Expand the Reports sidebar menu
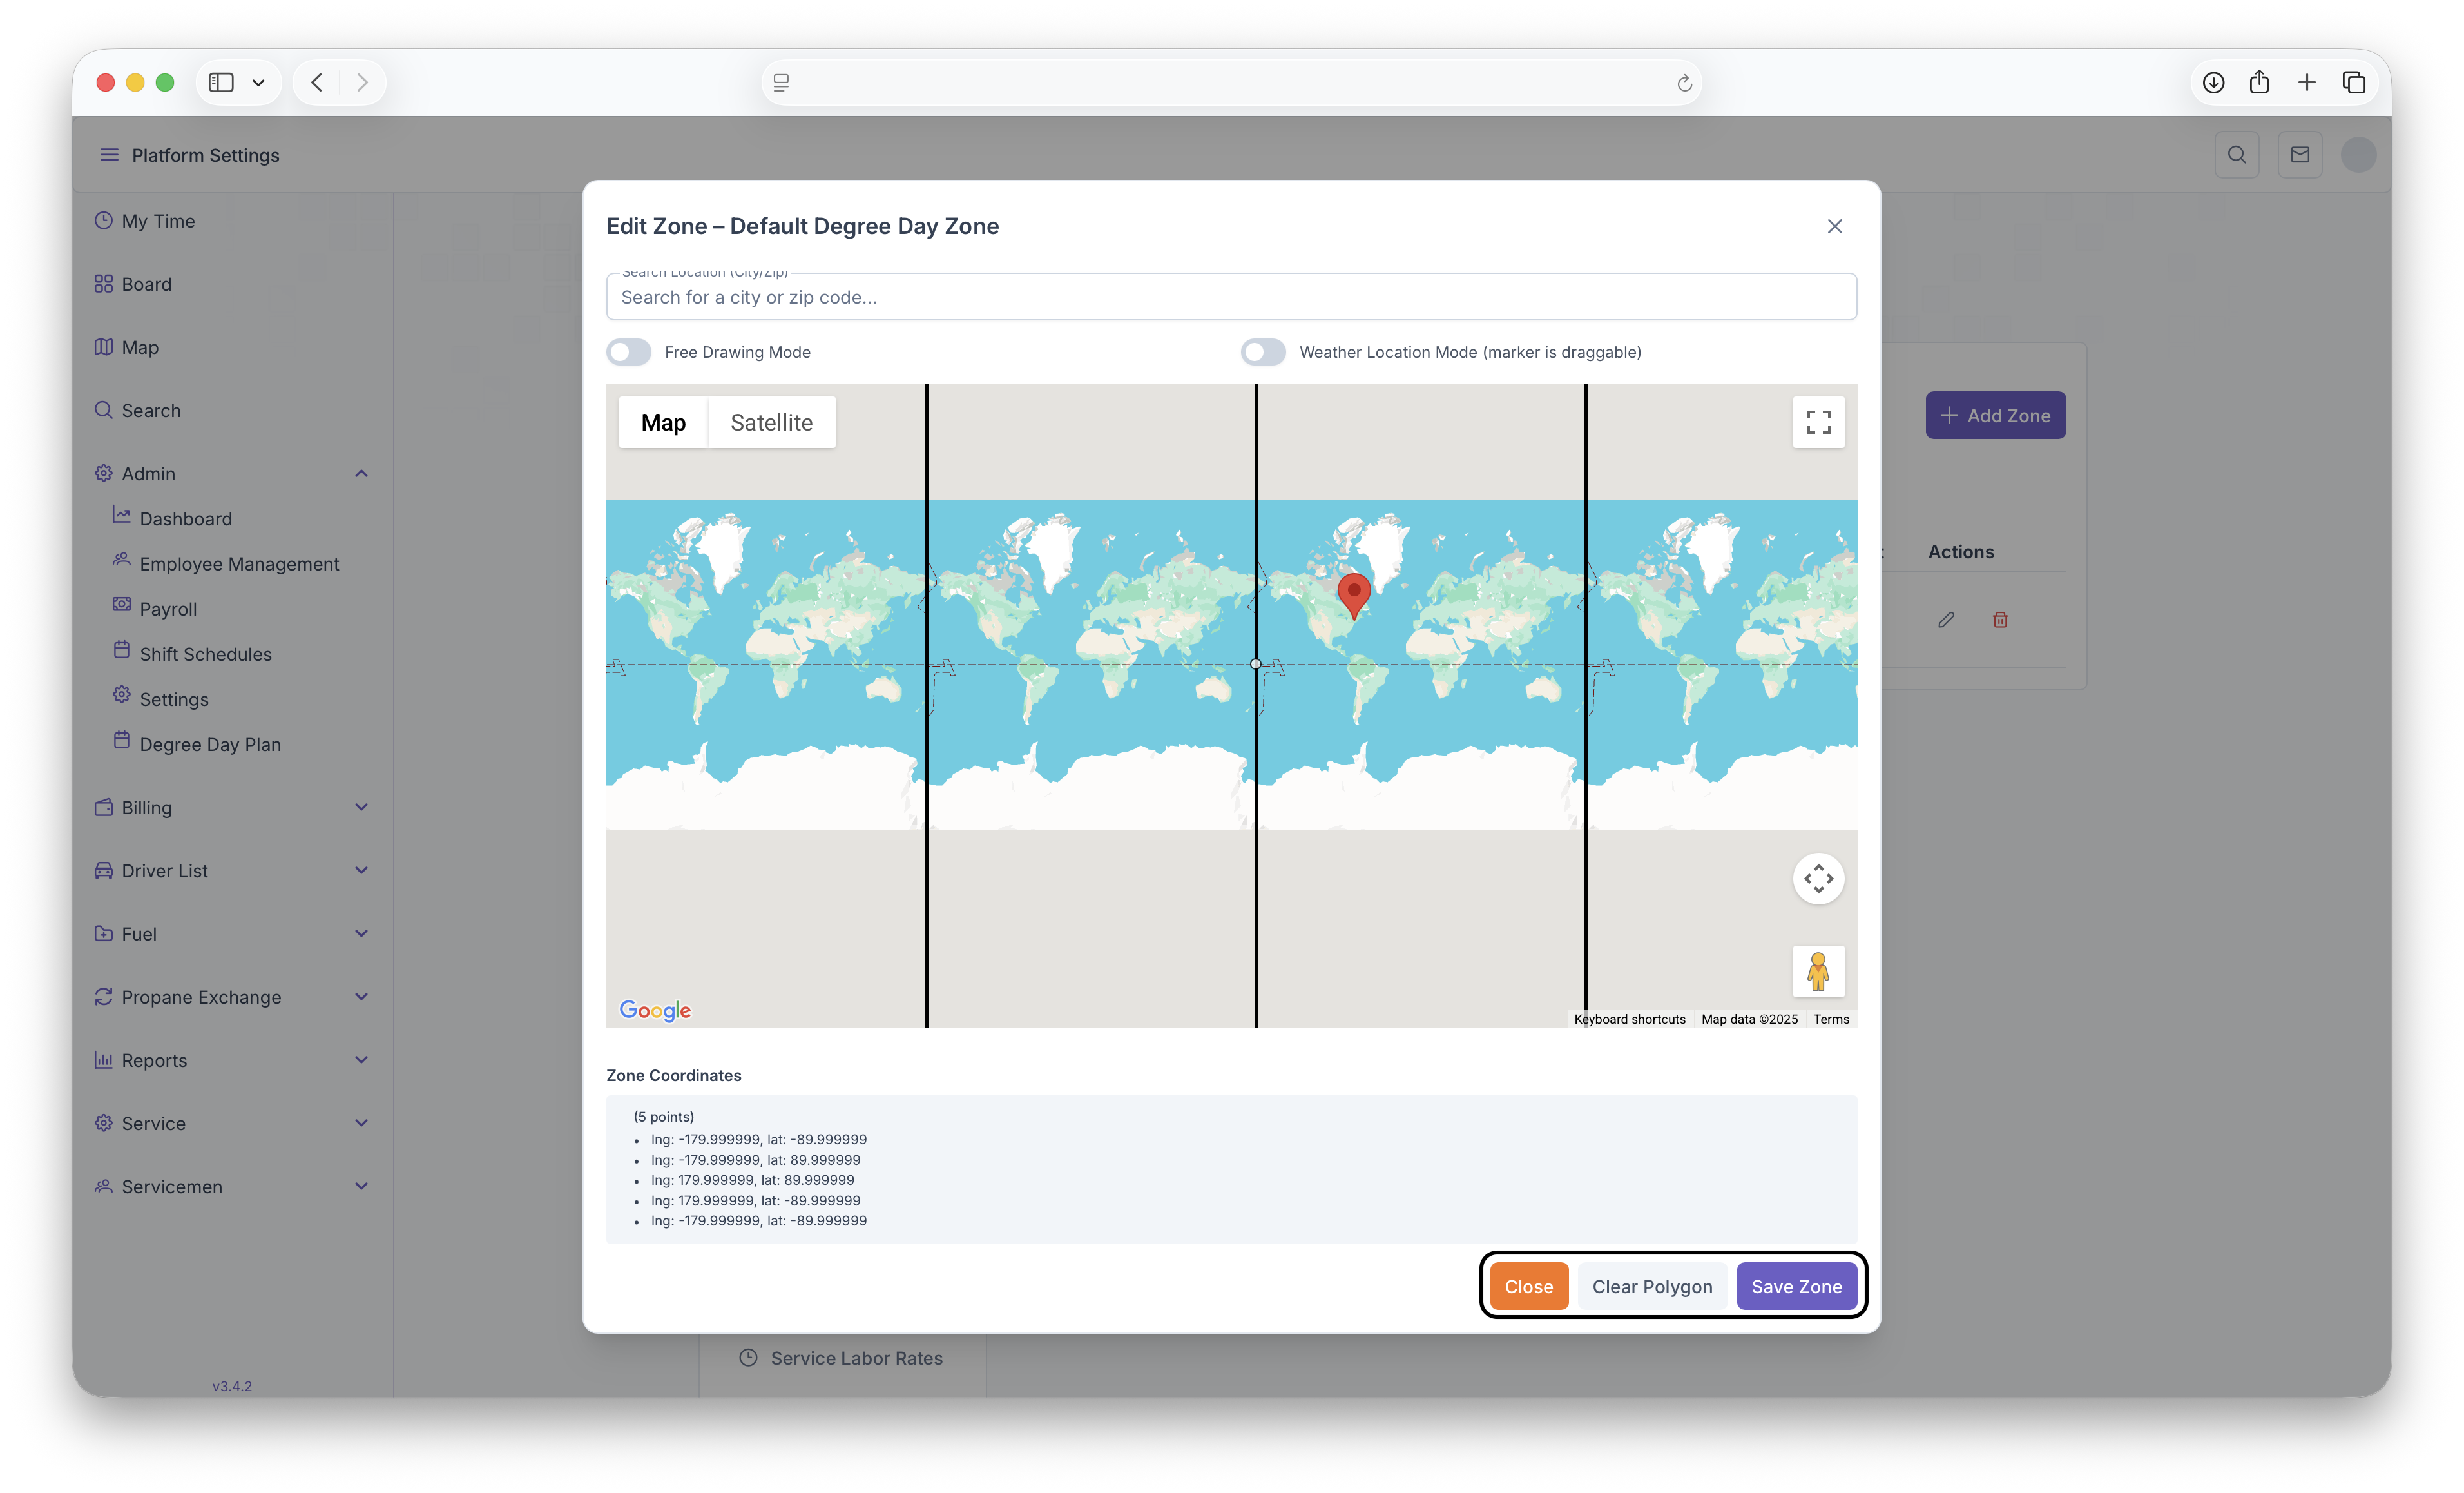Image resolution: width=2464 pixels, height=1493 pixels. click(x=361, y=1060)
